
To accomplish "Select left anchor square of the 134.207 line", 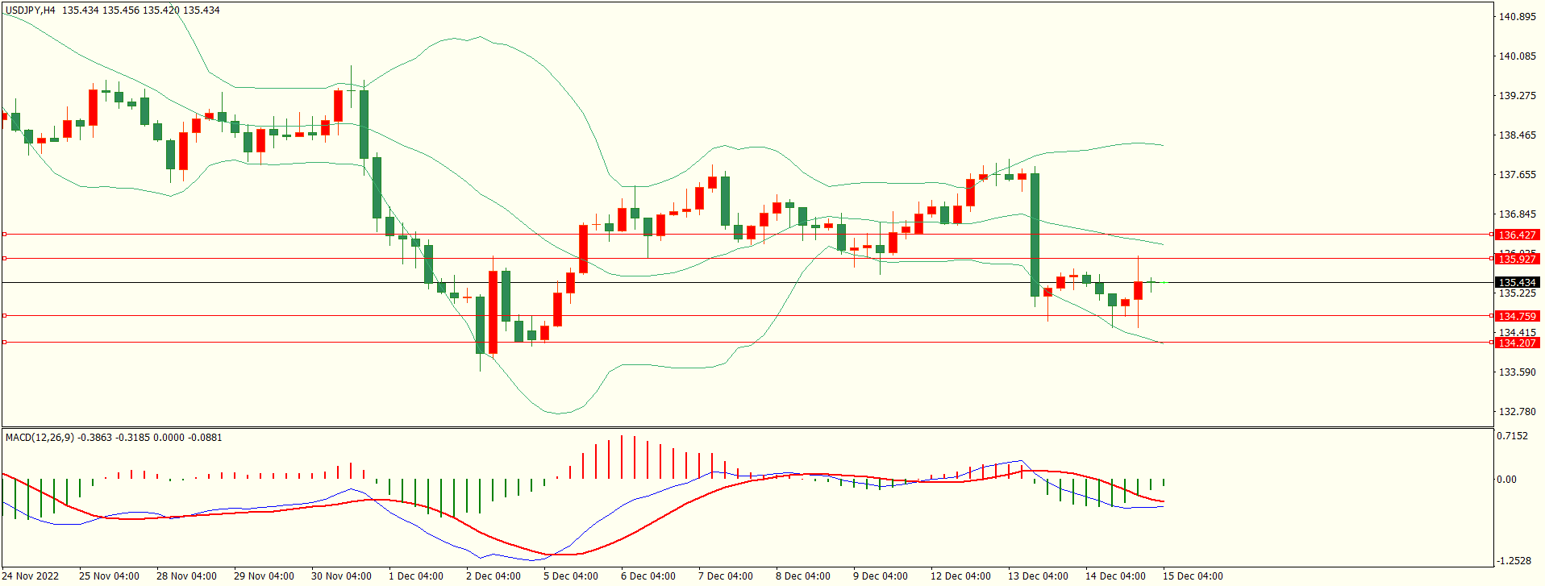I will 4,343.
